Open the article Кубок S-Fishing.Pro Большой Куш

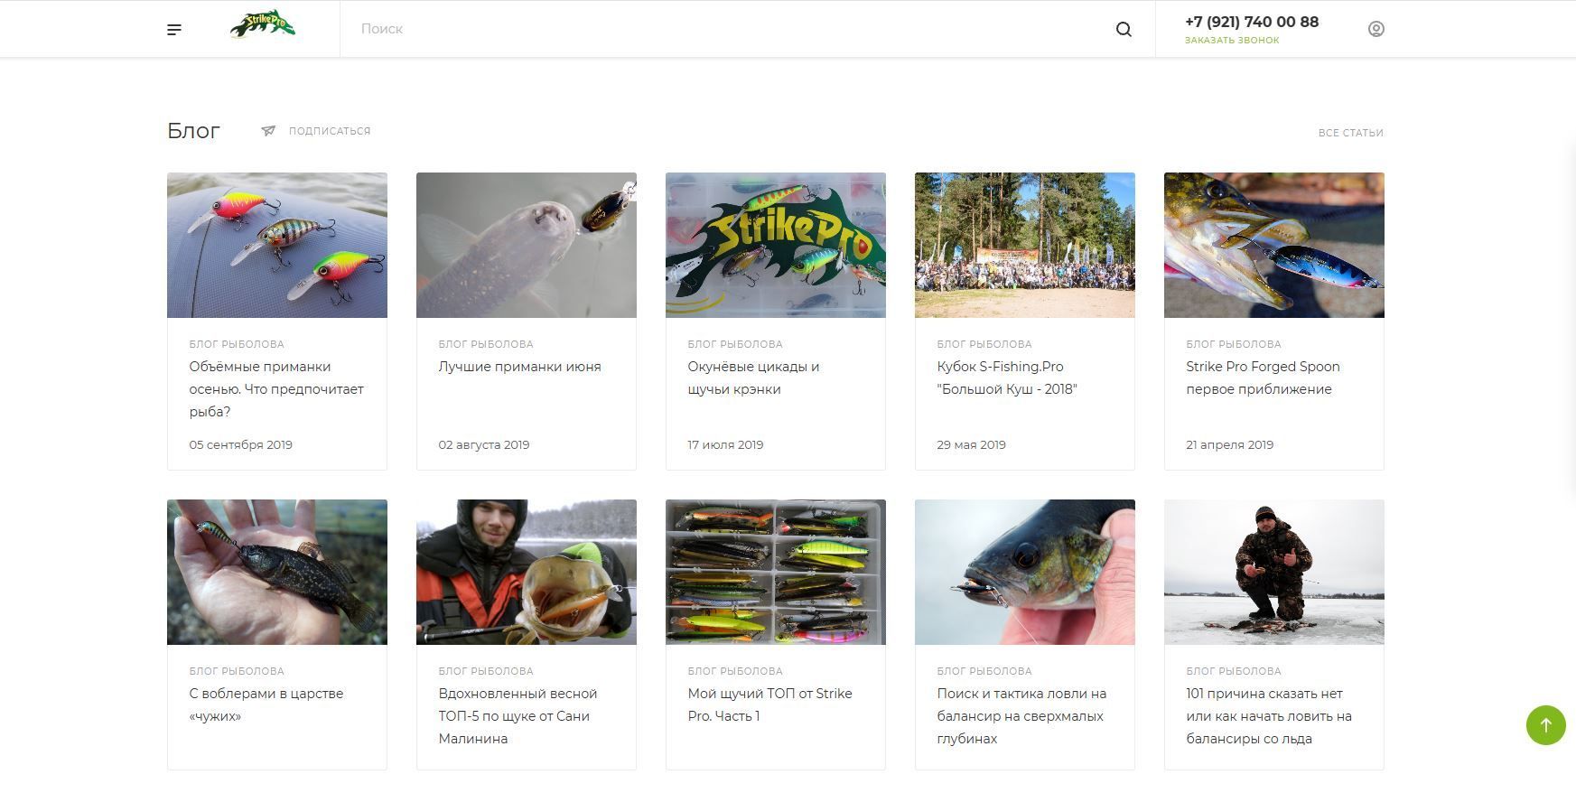(1007, 378)
